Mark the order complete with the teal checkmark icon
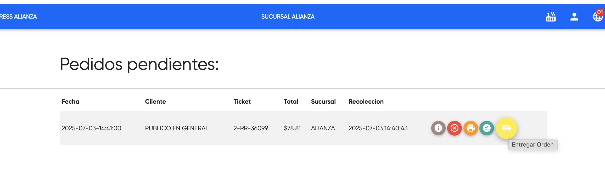This screenshot has height=190, width=605. click(488, 128)
